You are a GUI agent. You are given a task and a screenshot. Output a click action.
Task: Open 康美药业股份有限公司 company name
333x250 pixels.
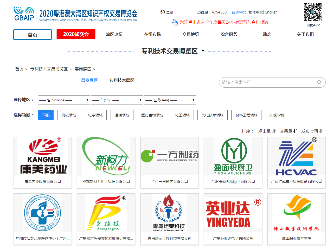coord(43,182)
